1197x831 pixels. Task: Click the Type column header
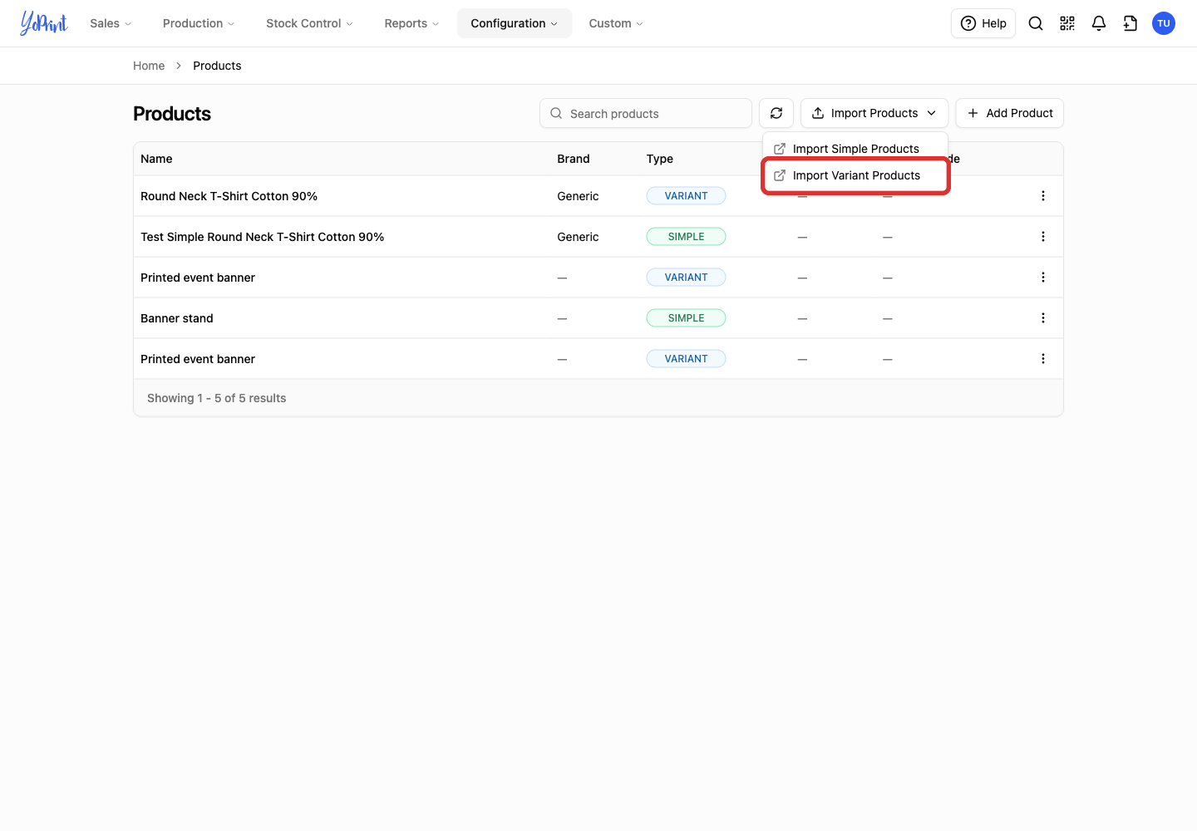click(x=660, y=159)
